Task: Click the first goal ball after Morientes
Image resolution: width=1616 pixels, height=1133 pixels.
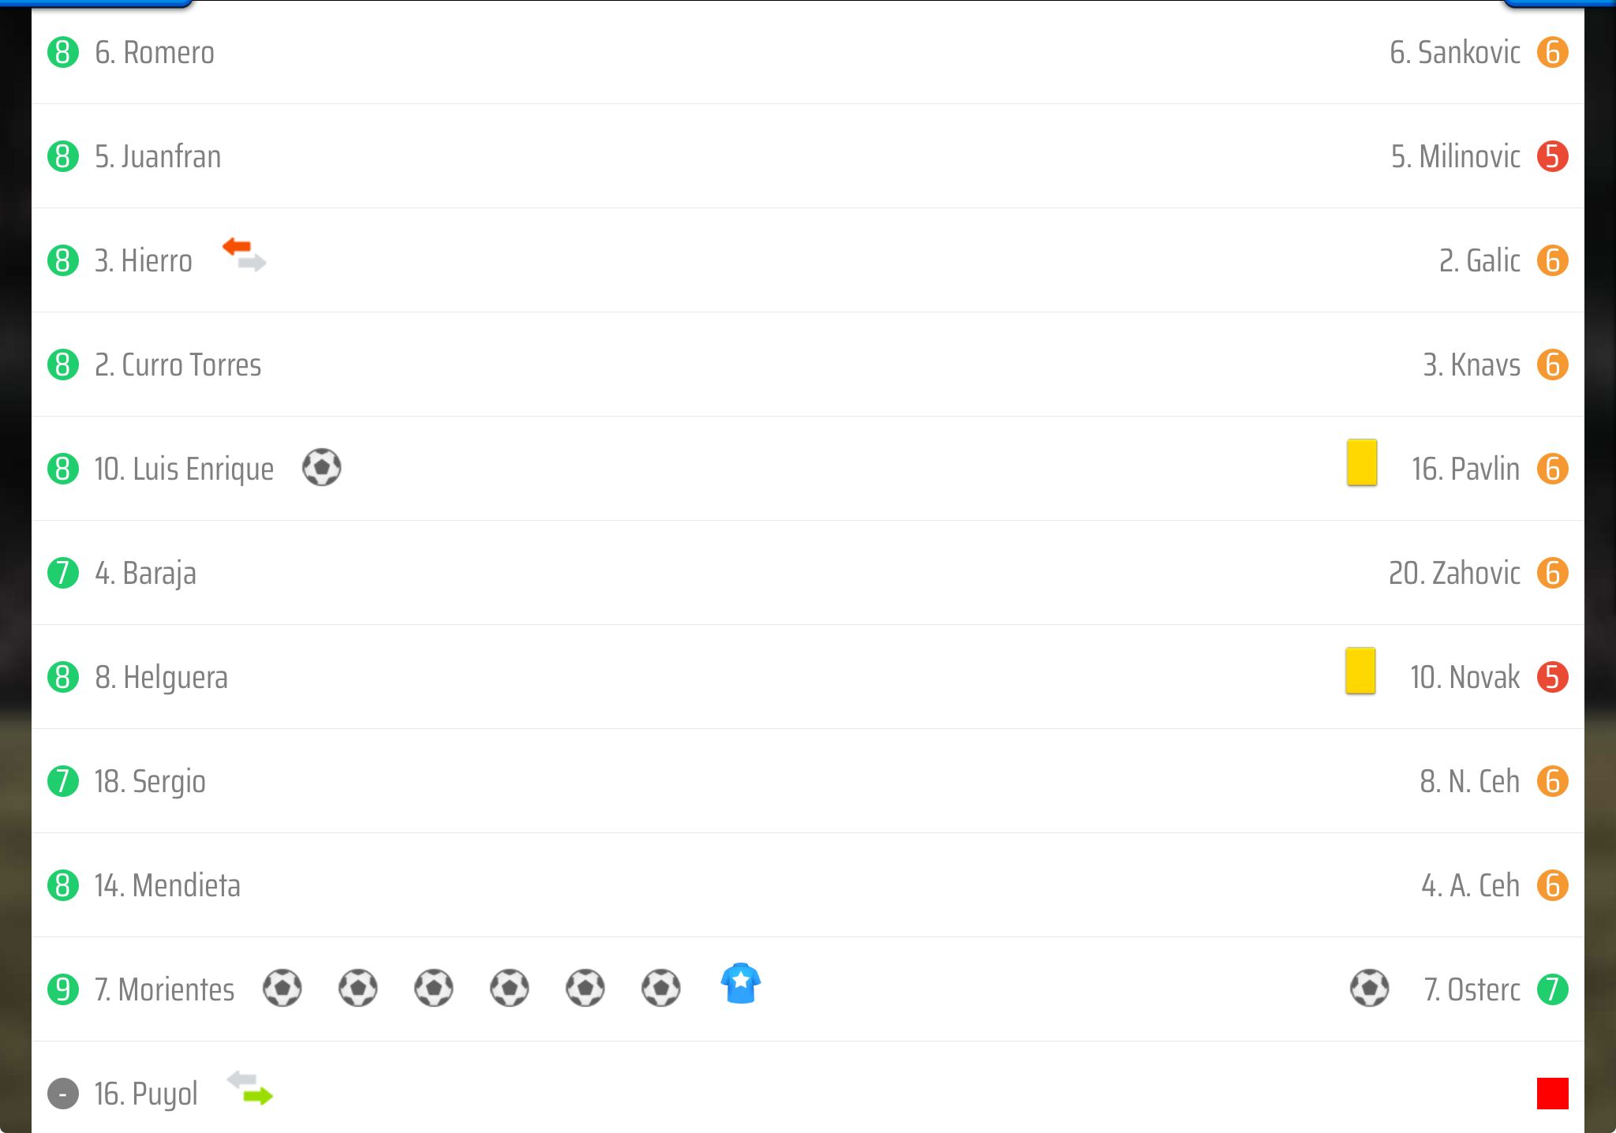Action: coord(282,988)
